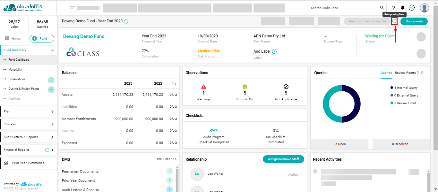Open help via question mark icon

394,8
